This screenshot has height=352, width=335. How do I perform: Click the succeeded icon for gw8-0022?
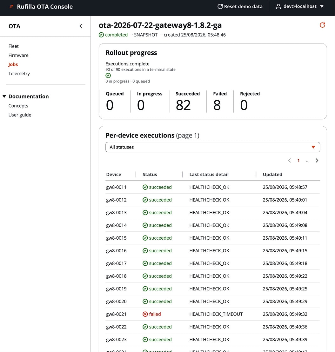145,327
